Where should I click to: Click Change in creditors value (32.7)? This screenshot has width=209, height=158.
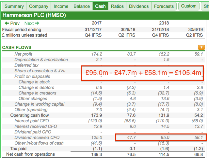pyautogui.click(x=164, y=93)
